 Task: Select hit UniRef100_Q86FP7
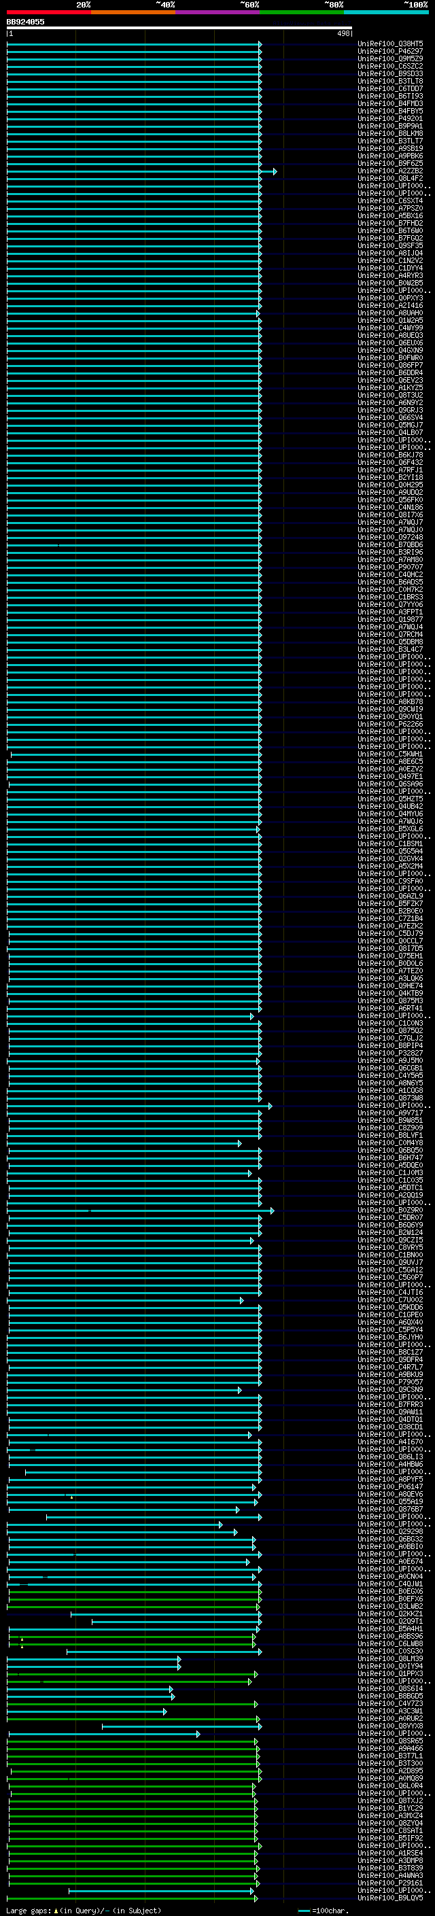click(390, 365)
